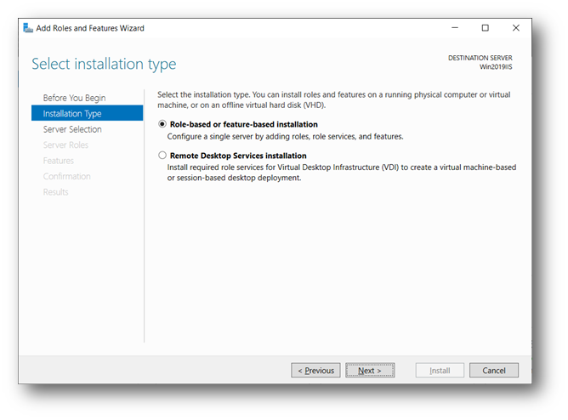Click the 'Role-based or feature-based installation' label text
This screenshot has height=420, width=568.
(243, 124)
